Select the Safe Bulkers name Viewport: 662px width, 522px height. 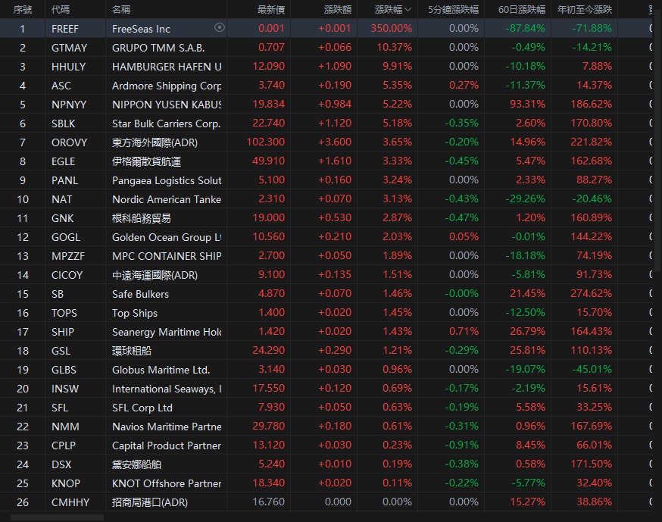tap(141, 294)
